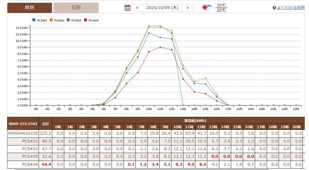Click PCS#04 peak data point at 11時
The height and width of the screenshot is (170, 309).
(x=160, y=47)
